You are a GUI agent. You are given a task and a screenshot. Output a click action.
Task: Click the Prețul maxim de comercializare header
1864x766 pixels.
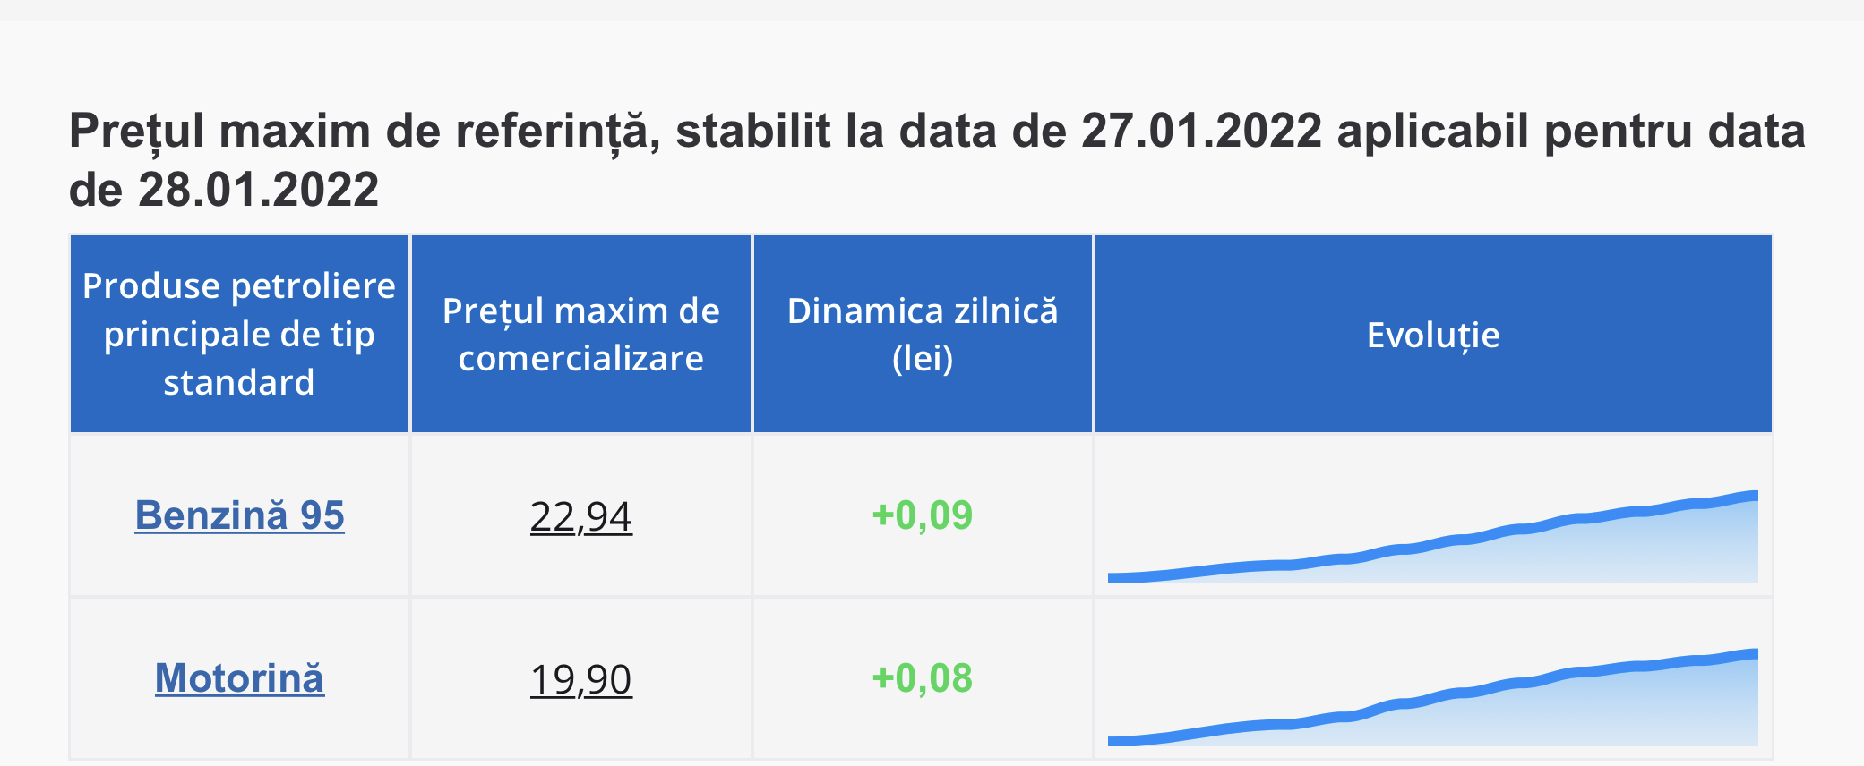coord(580,335)
